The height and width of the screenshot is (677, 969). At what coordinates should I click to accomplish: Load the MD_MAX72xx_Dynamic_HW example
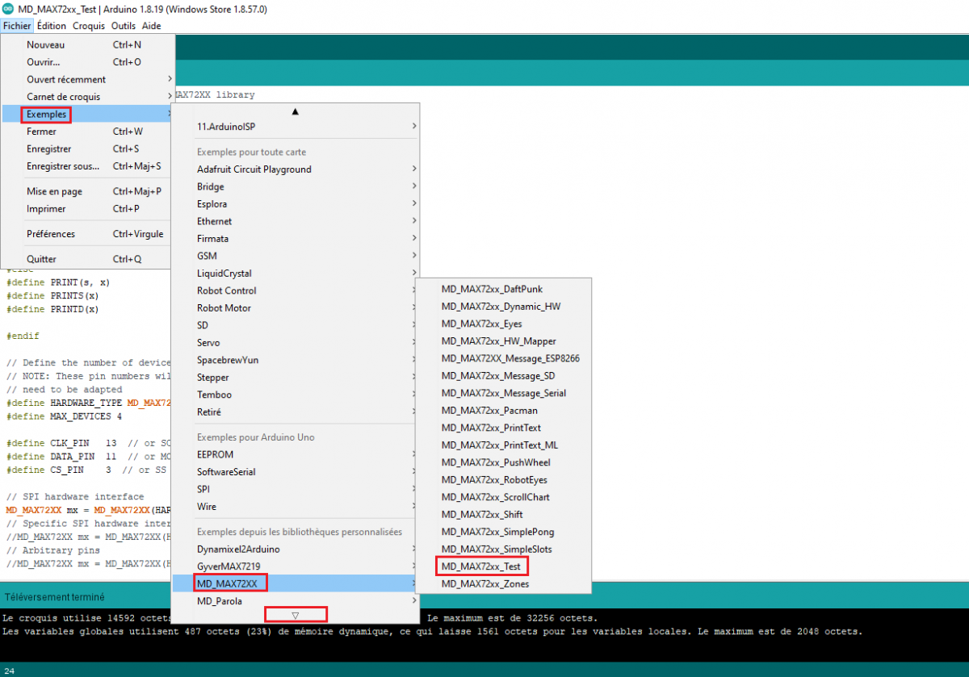point(504,307)
